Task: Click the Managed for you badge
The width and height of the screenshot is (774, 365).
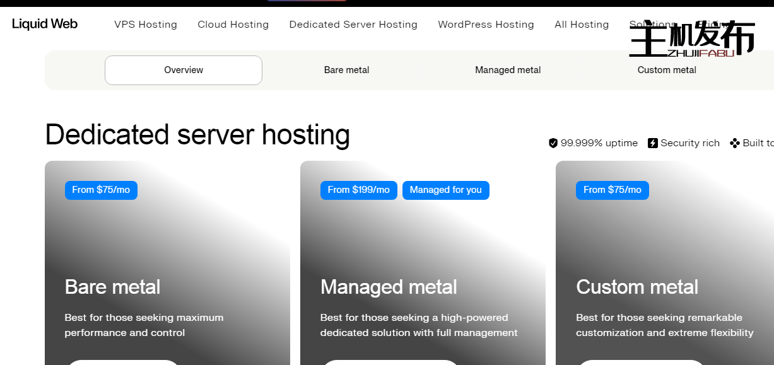Action: (445, 190)
